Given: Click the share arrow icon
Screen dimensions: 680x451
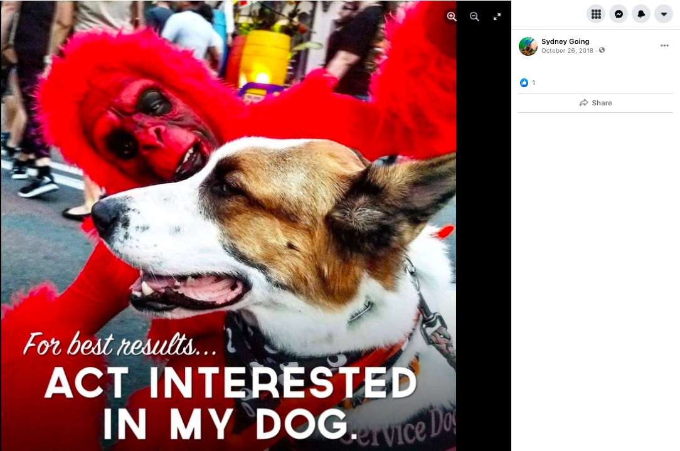Looking at the screenshot, I should (584, 103).
